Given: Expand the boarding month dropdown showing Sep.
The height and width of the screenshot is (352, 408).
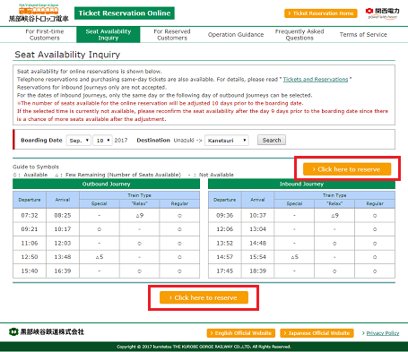Looking at the screenshot, I should (79, 141).
